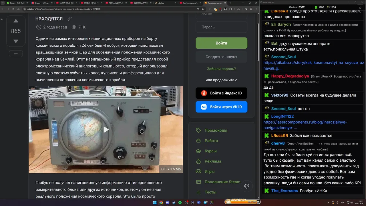Switch to ПИРАМИДНАЯ tab
The width and height of the screenshot is (366, 206).
pos(116,3)
